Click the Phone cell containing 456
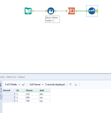The height and width of the screenshot is (113, 111). point(32,97)
